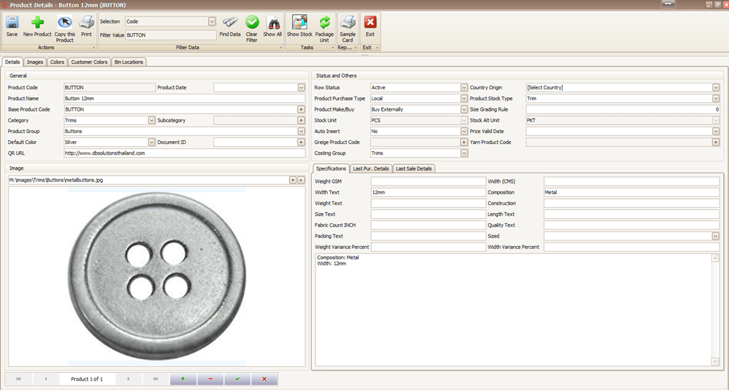Open the Sample Card report
This screenshot has height=390, width=729.
347,22
